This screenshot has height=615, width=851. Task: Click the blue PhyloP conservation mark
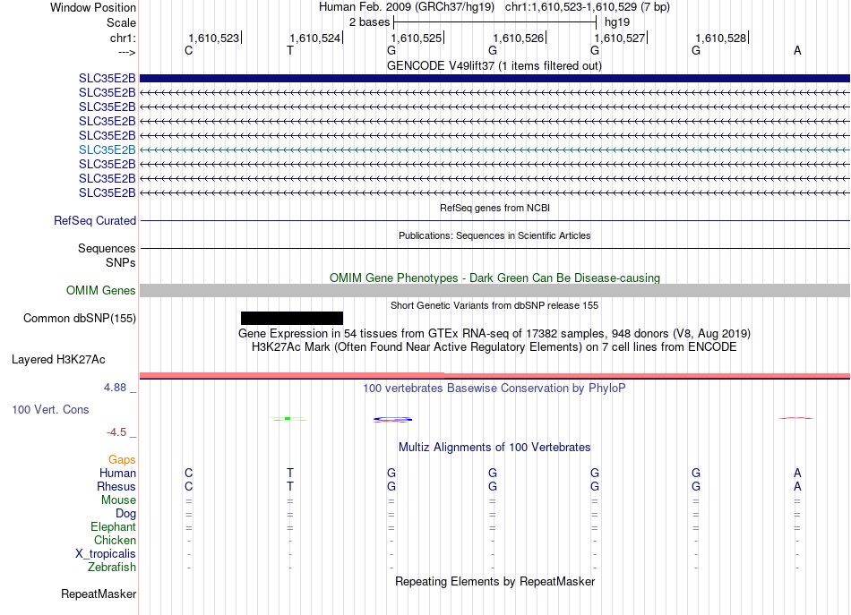392,419
